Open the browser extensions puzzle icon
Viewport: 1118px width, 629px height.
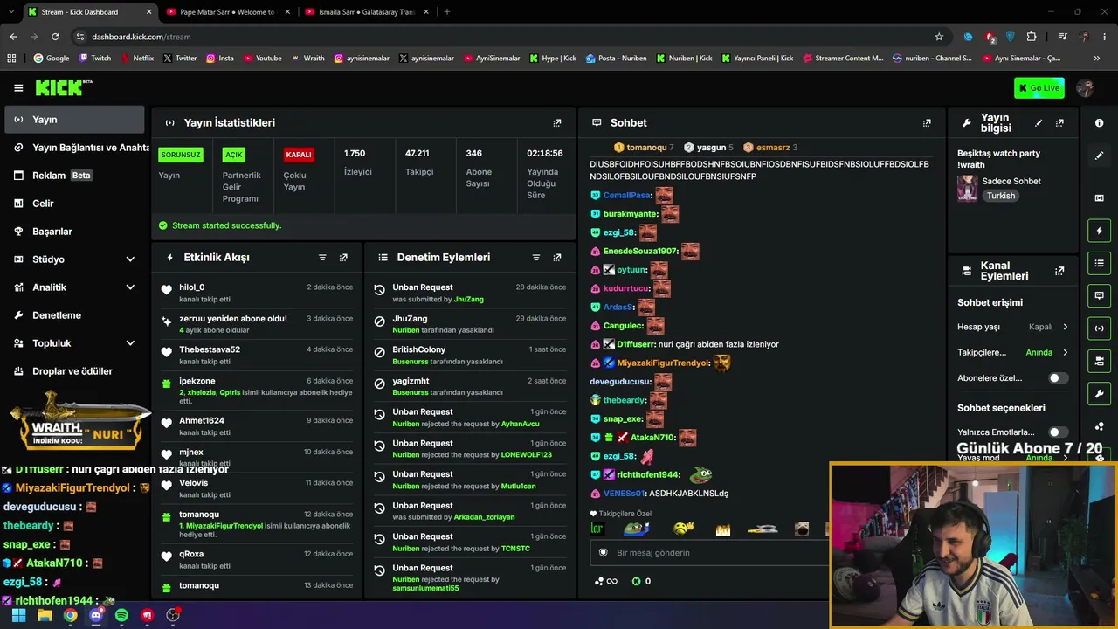click(1032, 37)
